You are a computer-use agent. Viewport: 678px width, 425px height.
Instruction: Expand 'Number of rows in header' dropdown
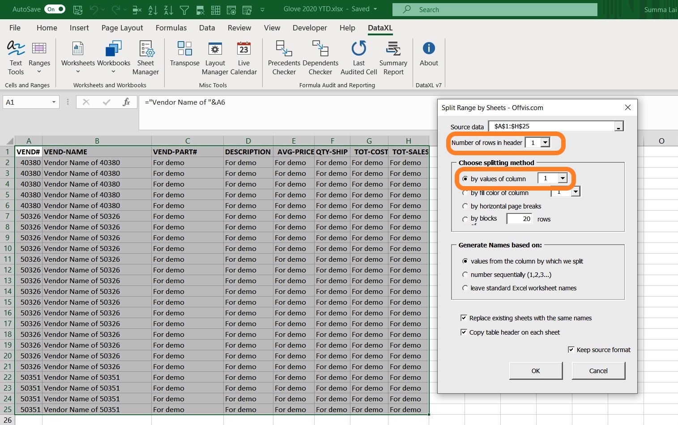[x=545, y=143]
